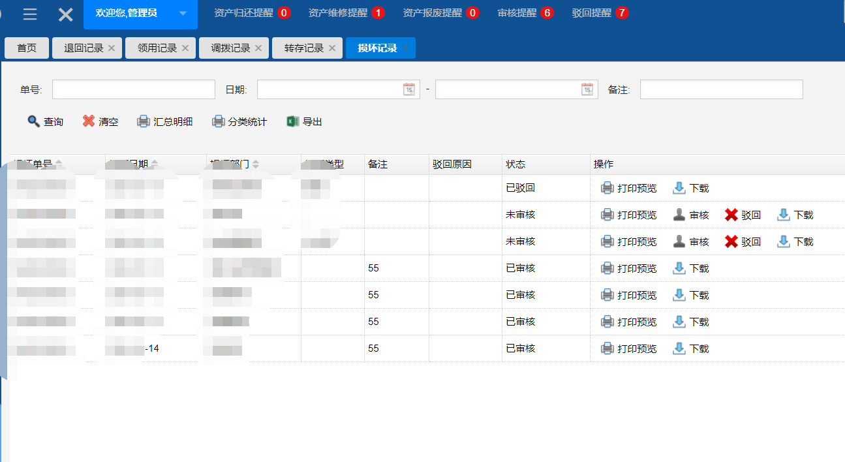Viewport: 845px width, 462px height.
Task: Switch to the 领用记录 tab
Action: click(x=155, y=48)
